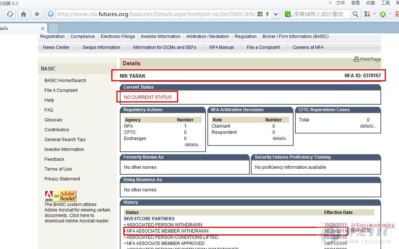399x249 pixels.
Task: Go to Swaps Information
Action: coord(101,47)
